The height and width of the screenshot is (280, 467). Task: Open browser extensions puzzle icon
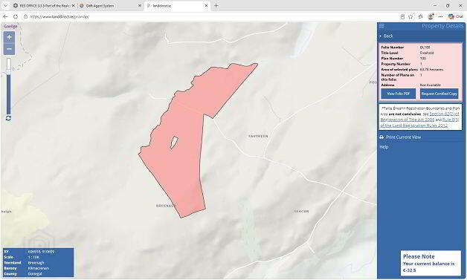(421, 16)
